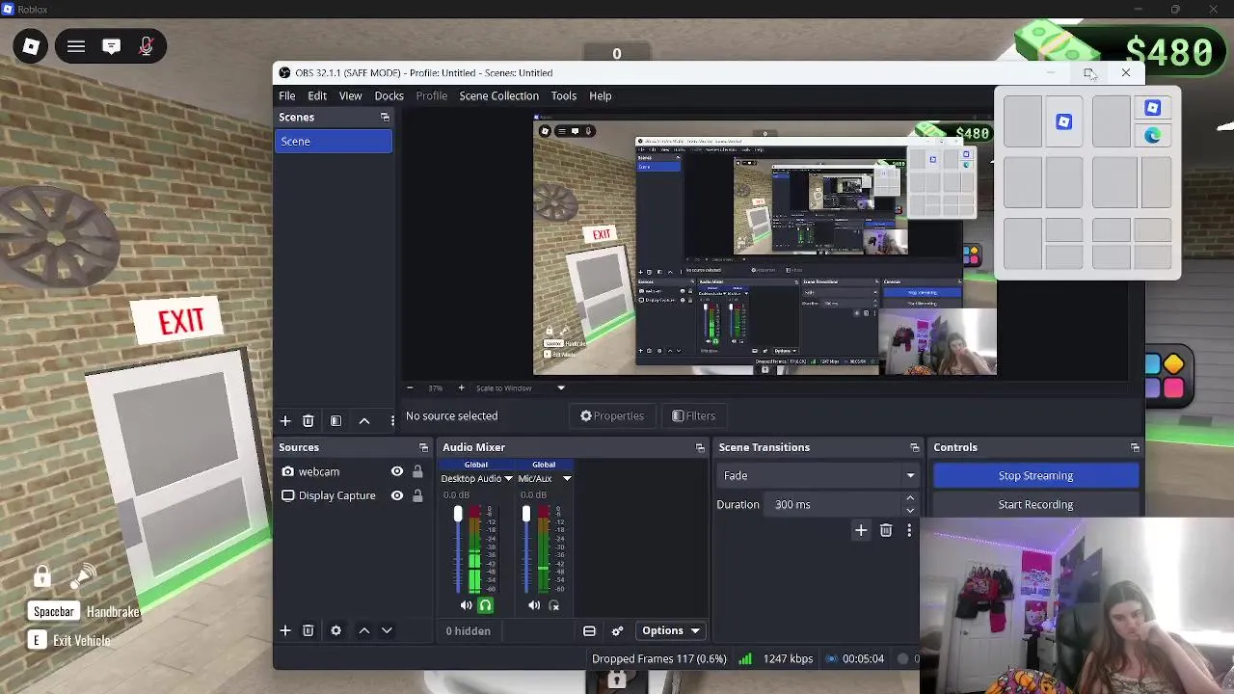This screenshot has width=1234, height=694.
Task: Open the Scene Transitions kebab menu
Action: [909, 530]
